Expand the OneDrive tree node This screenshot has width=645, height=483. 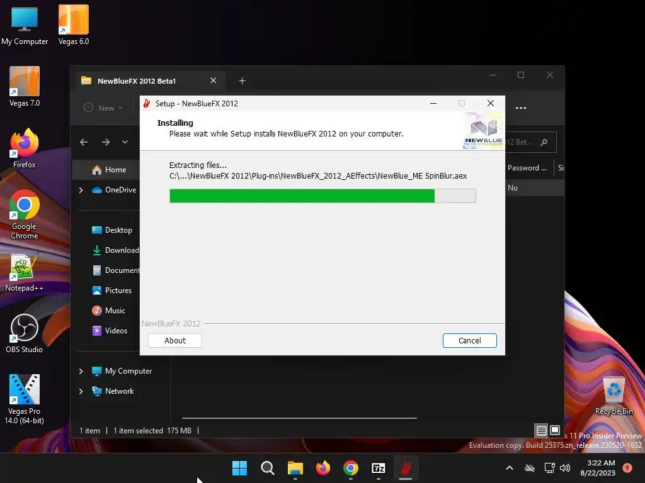click(x=81, y=190)
